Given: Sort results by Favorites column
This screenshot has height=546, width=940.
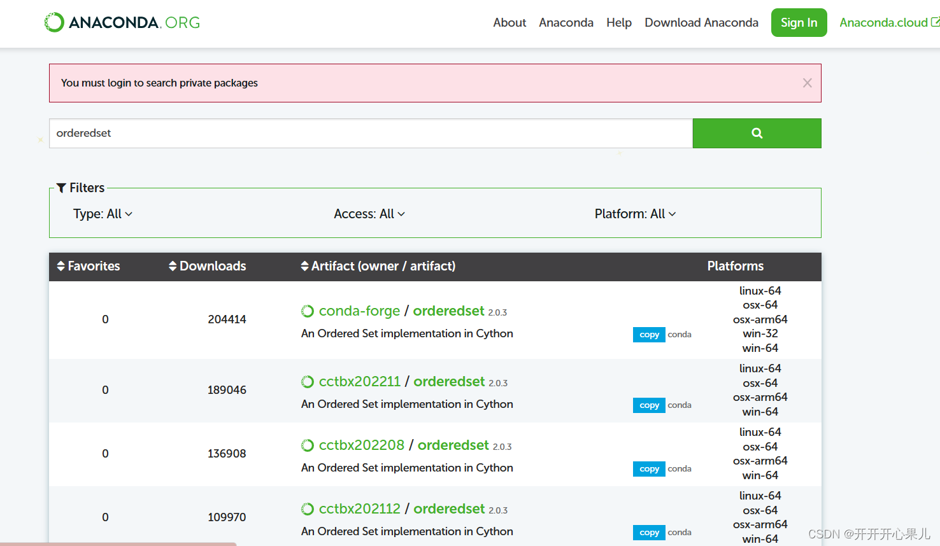Looking at the screenshot, I should tap(89, 266).
